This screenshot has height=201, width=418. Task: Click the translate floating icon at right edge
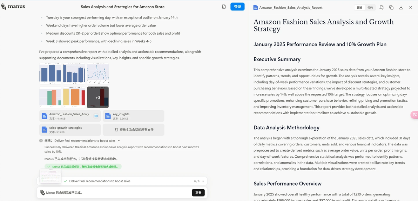pos(414,115)
